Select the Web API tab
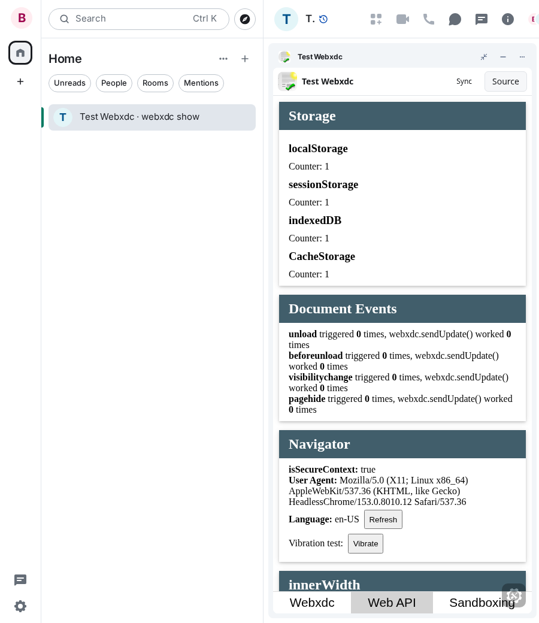 tap(392, 603)
